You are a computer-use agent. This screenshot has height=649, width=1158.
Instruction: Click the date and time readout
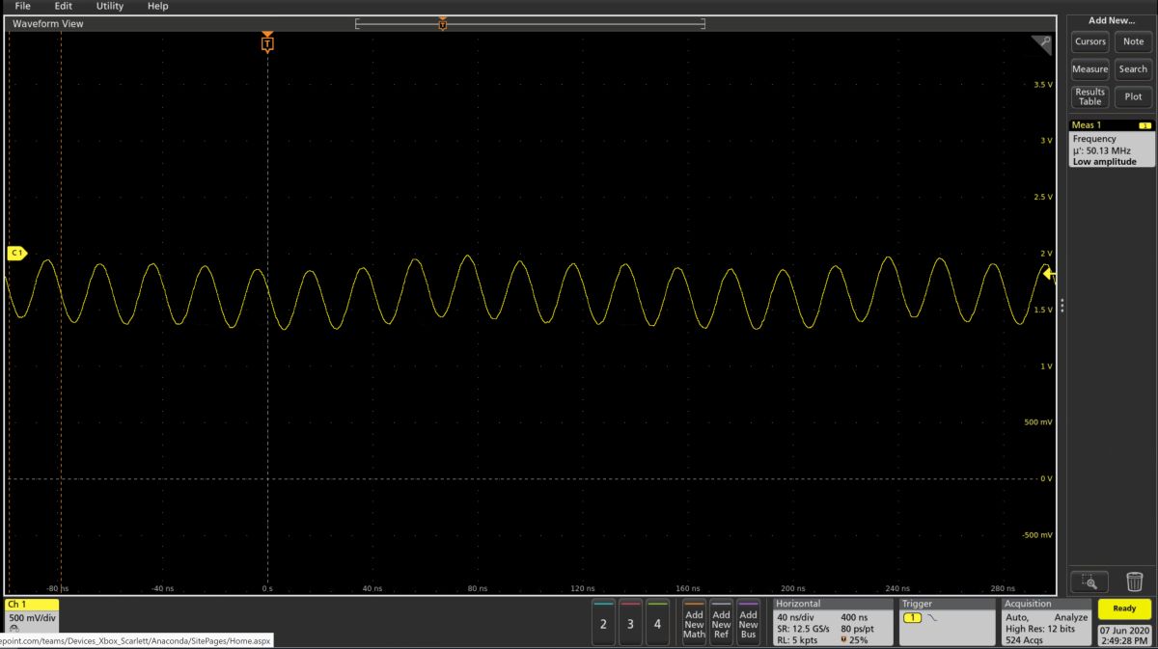(x=1124, y=635)
